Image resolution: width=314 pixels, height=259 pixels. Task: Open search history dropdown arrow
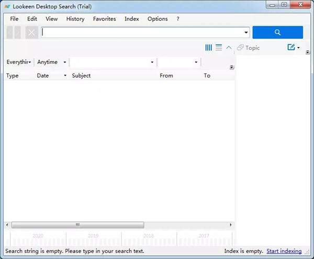[246, 33]
